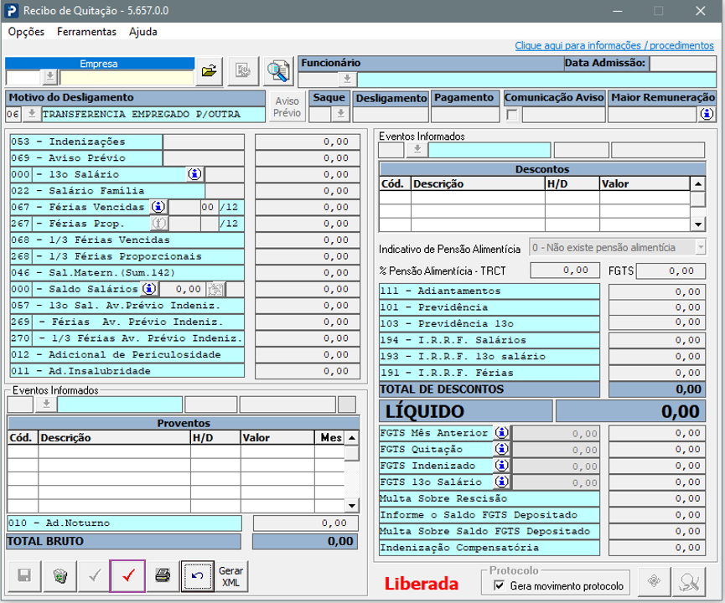Click the informações / procedimentos link
Viewport: 725px width, 603px height.
click(614, 45)
